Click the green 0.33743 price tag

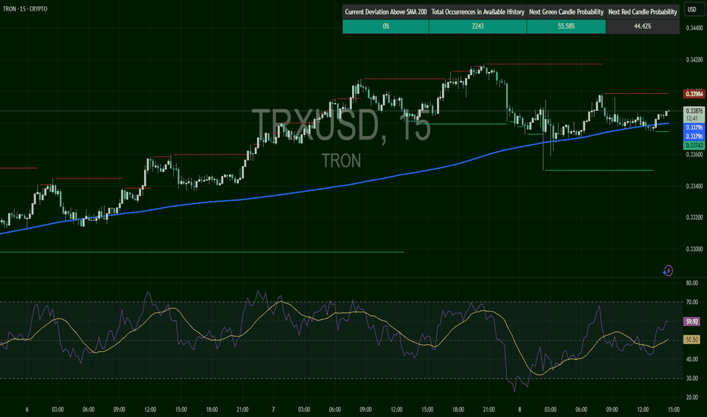tap(694, 145)
